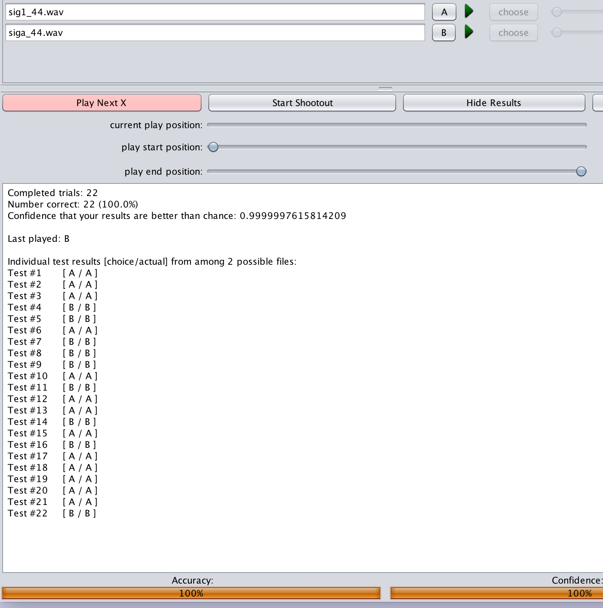The height and width of the screenshot is (608, 603).
Task: Click the Confidence 100% progress bar
Action: click(x=497, y=593)
